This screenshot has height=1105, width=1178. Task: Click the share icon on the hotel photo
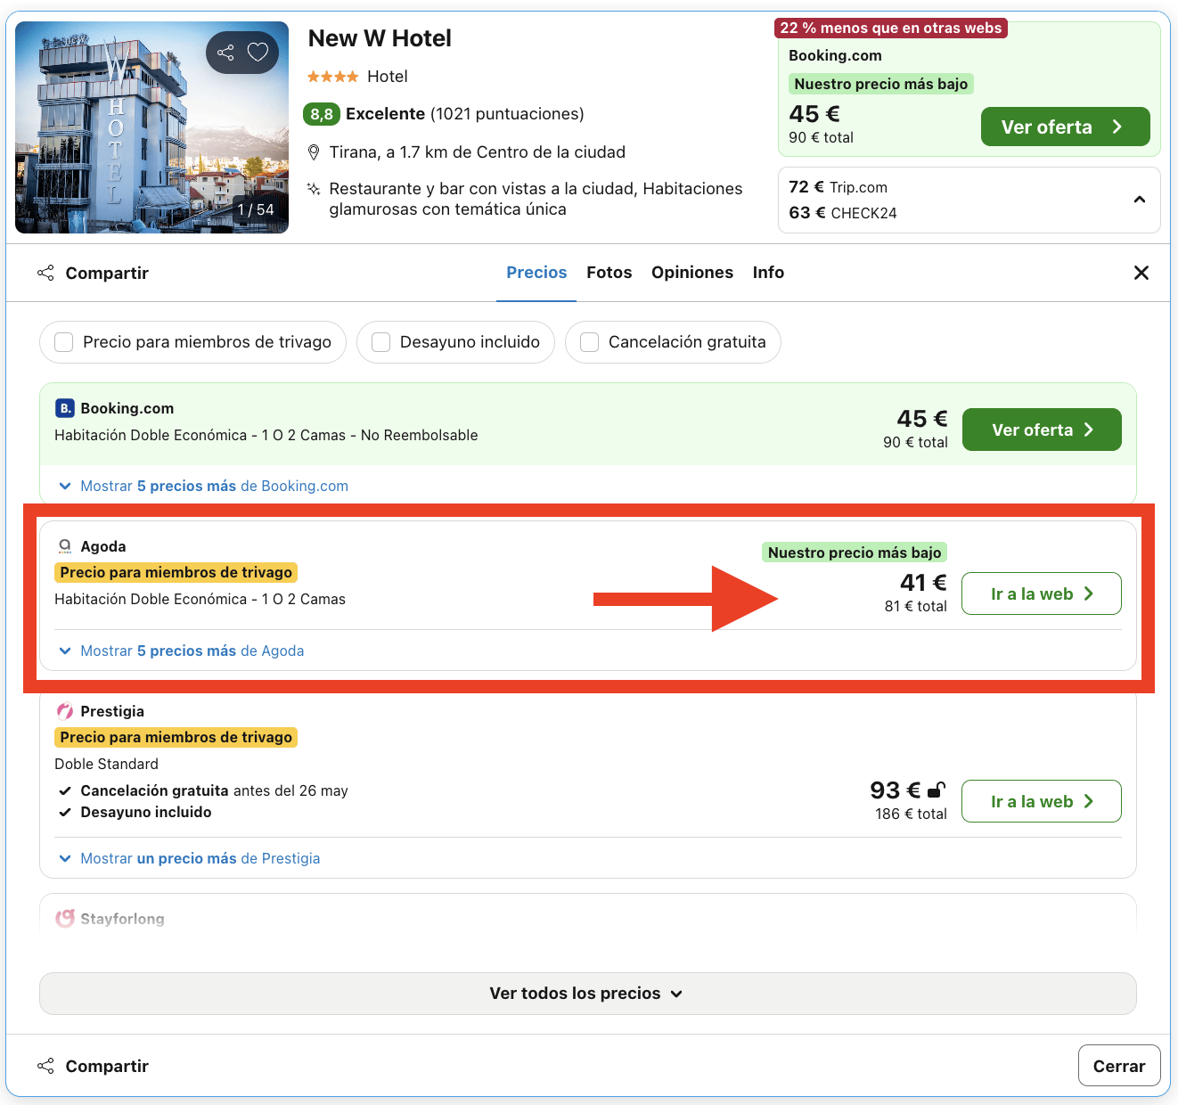pyautogui.click(x=225, y=52)
